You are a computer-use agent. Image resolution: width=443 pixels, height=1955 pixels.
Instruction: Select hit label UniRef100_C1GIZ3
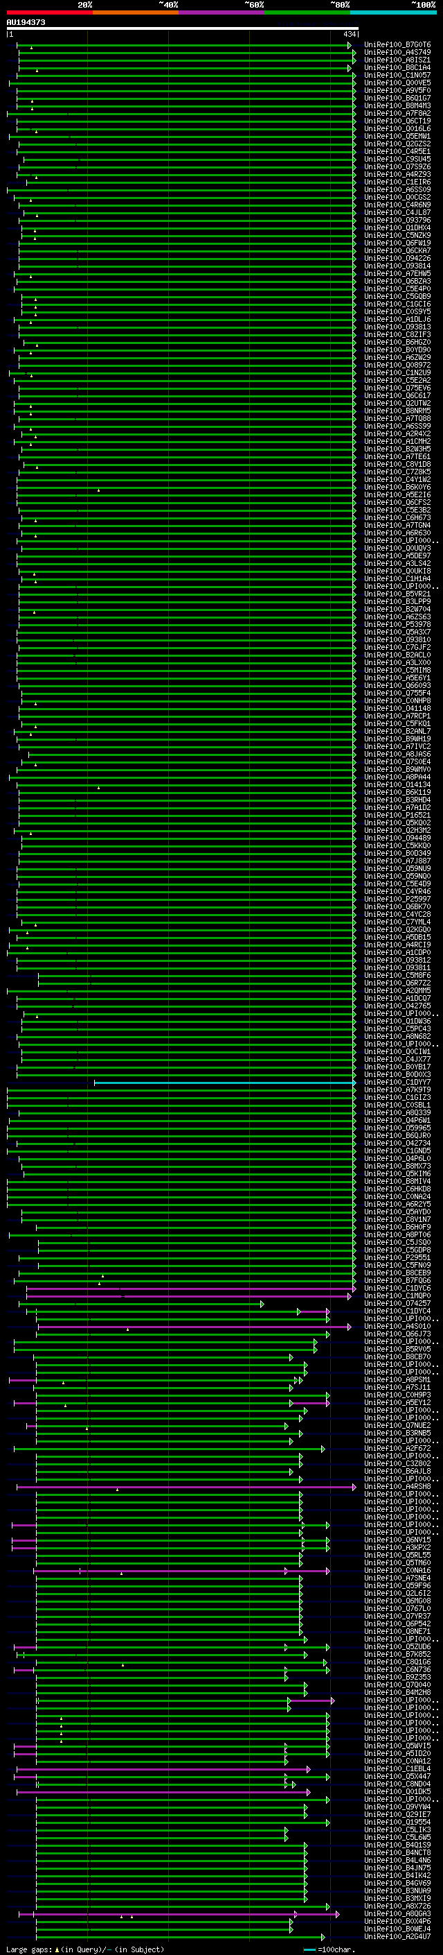397,1098
